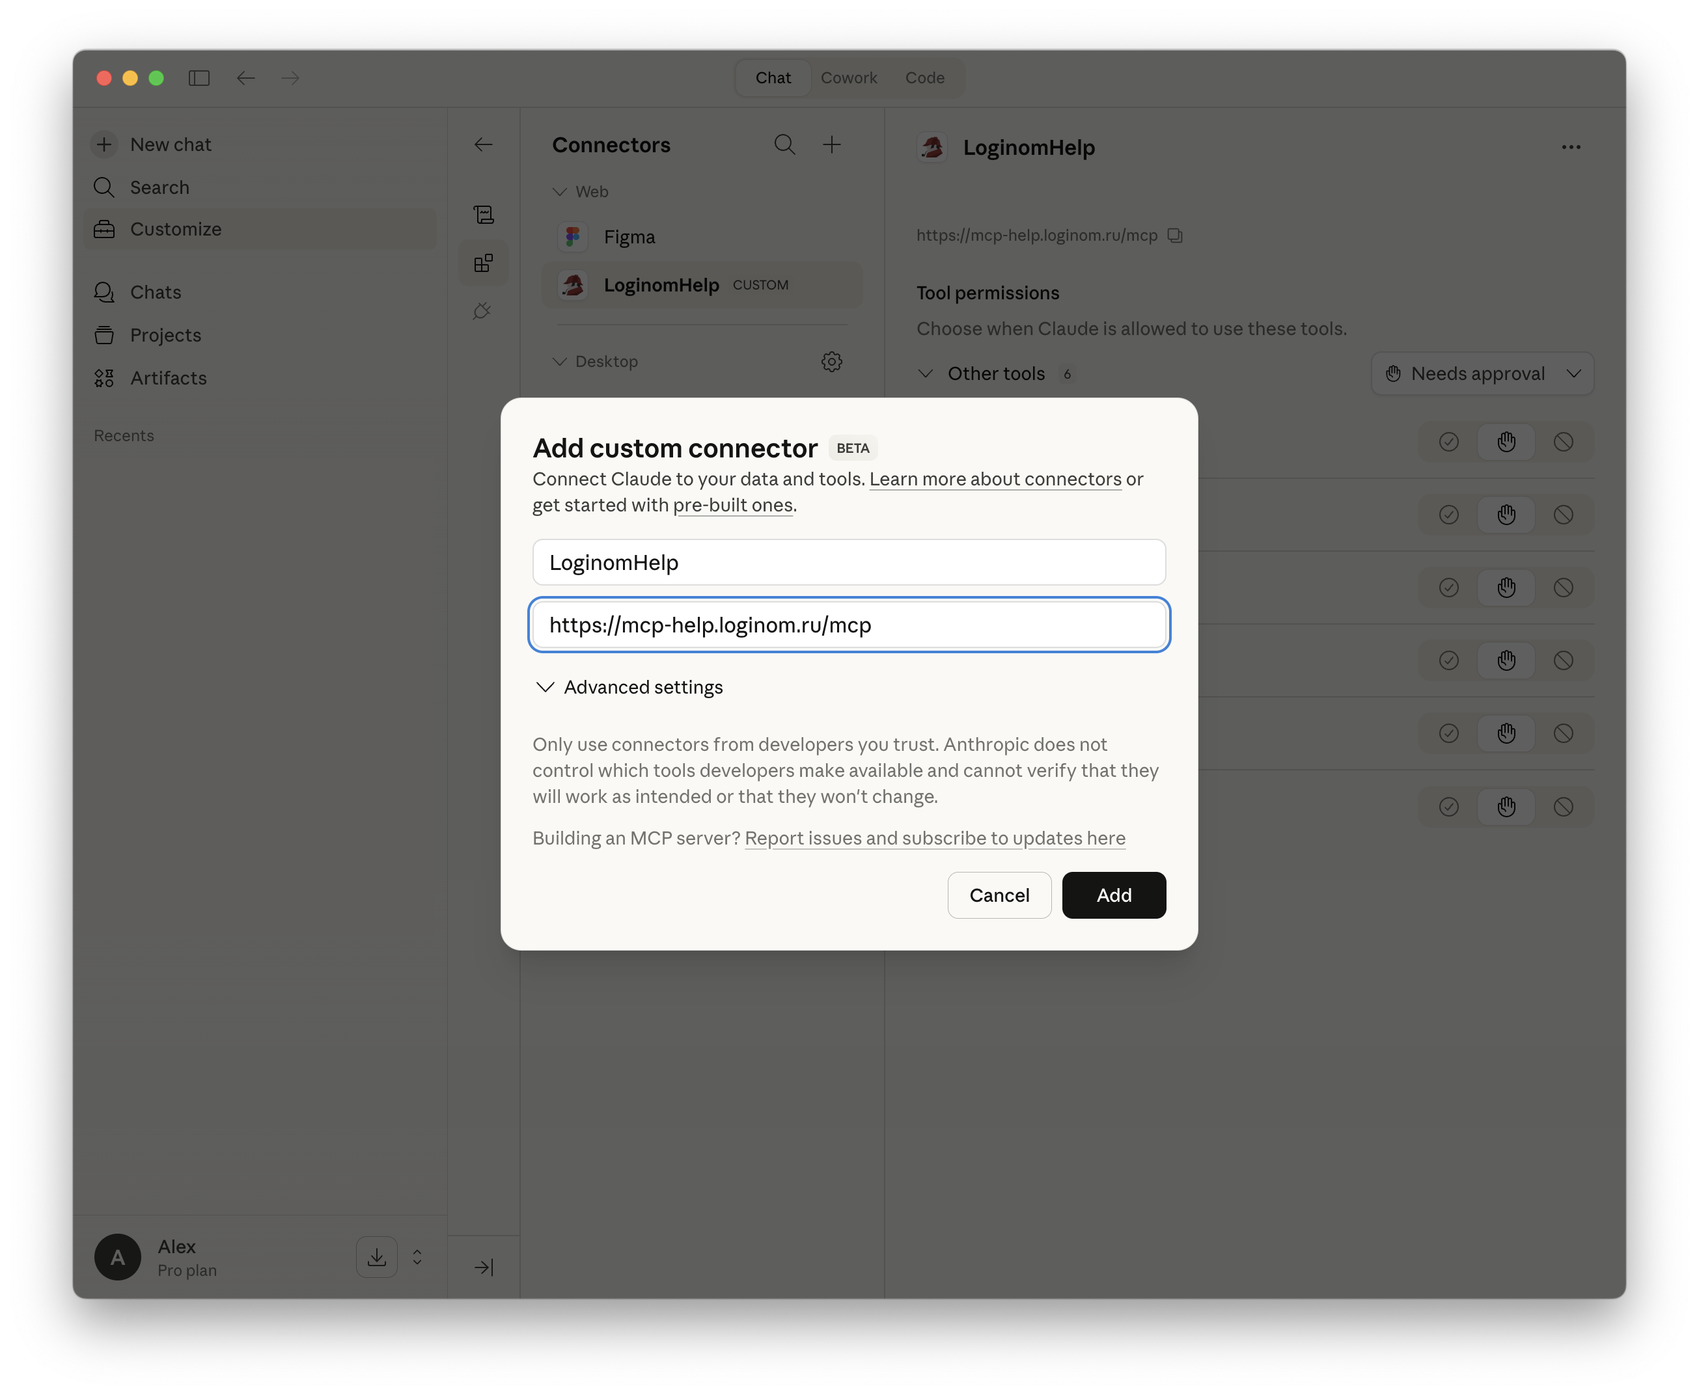Image resolution: width=1699 pixels, height=1395 pixels.
Task: Go back using the title bar back arrow
Action: pos(245,78)
